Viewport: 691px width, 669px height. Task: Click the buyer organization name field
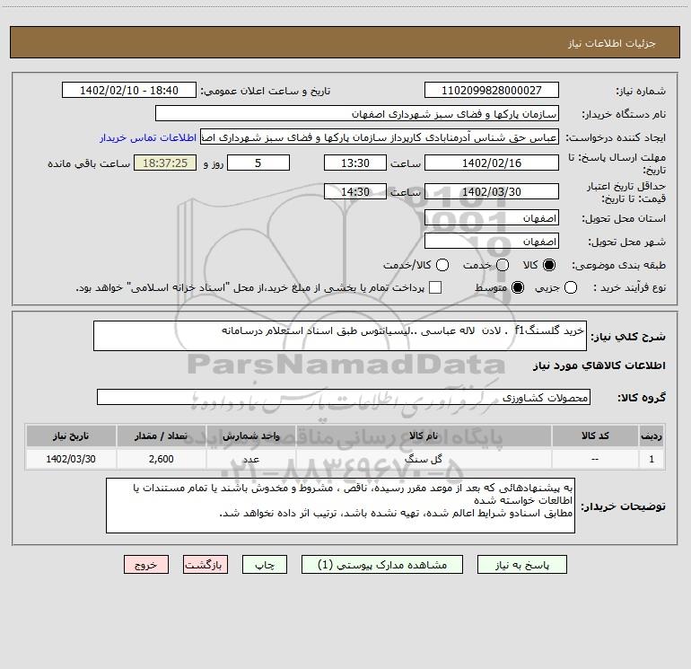tap(357, 114)
